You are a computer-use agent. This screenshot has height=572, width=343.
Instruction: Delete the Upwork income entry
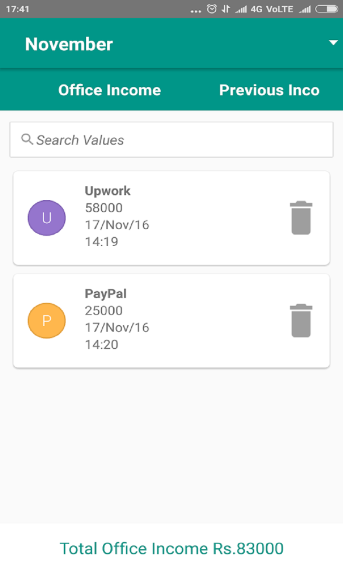[301, 218]
